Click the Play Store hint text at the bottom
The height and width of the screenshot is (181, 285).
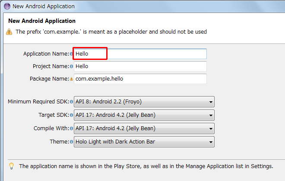coord(146,166)
